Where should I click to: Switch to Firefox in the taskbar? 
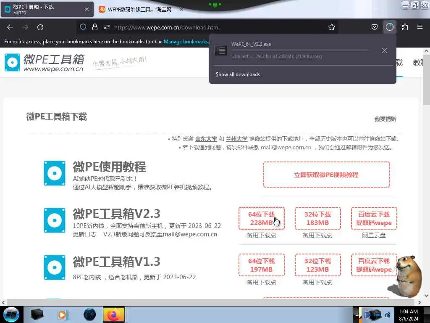coord(113,315)
